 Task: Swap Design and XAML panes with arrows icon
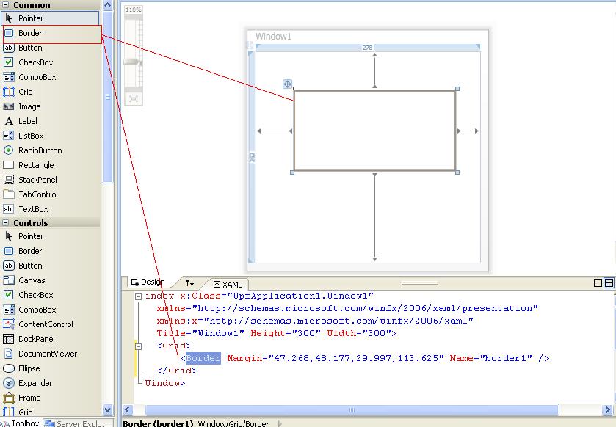pos(189,282)
